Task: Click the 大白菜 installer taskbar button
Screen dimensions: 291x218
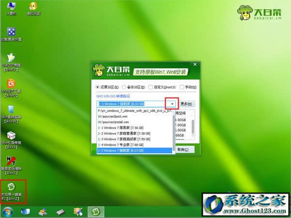Action: click(96, 212)
